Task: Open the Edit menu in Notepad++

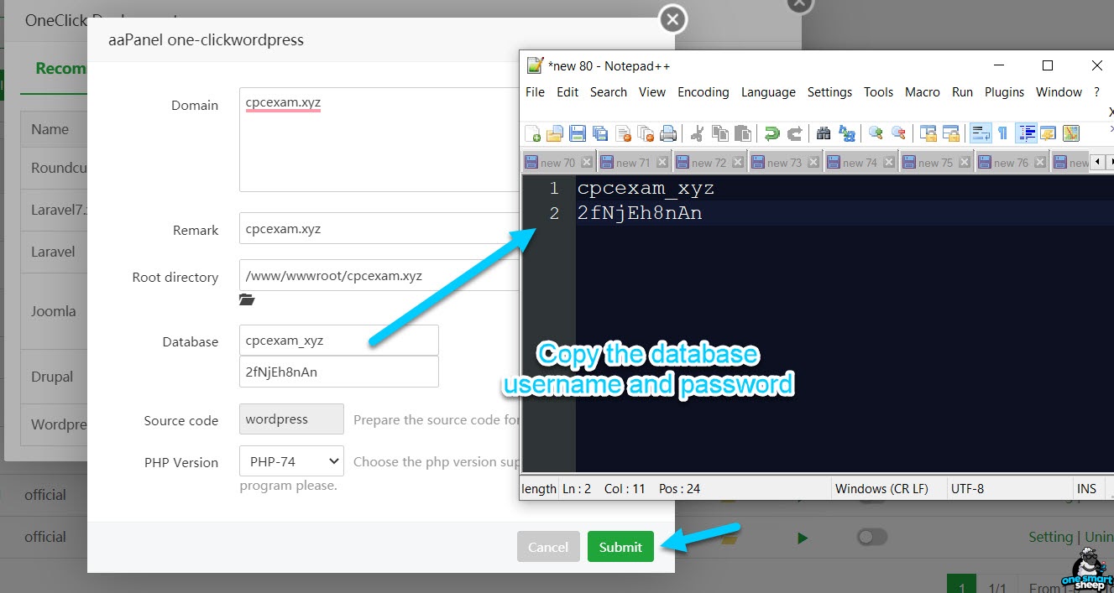Action: click(567, 92)
